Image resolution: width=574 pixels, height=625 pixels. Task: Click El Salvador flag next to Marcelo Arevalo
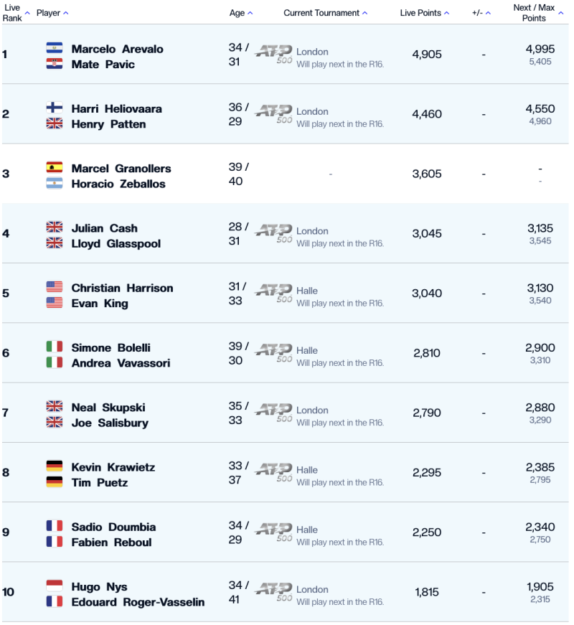pos(55,48)
